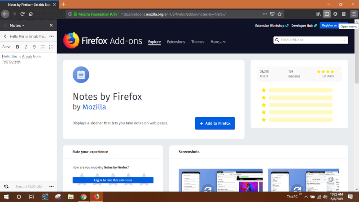Show site information icon in address bar
Image resolution: width=359 pixels, height=202 pixels.
pos(70,14)
